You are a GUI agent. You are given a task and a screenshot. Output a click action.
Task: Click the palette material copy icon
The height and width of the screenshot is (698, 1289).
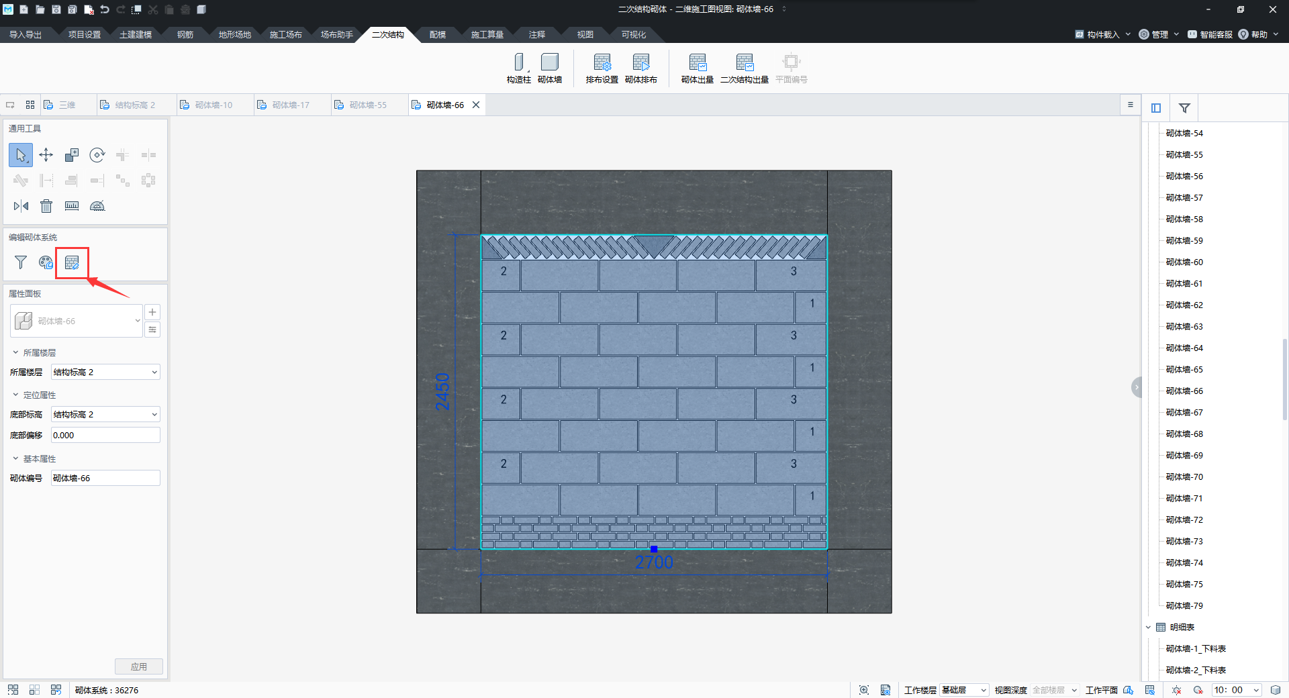tap(46, 262)
